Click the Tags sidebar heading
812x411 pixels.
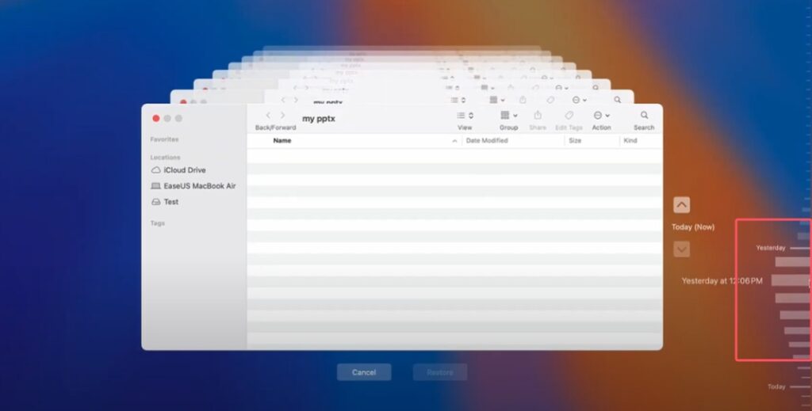point(158,223)
